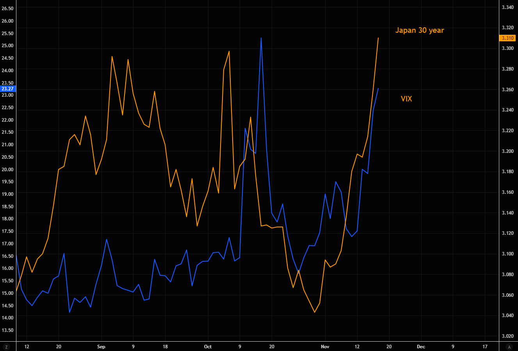The image size is (518, 351).
Task: Click the 3.200 level on right price scale
Action: 507,151
